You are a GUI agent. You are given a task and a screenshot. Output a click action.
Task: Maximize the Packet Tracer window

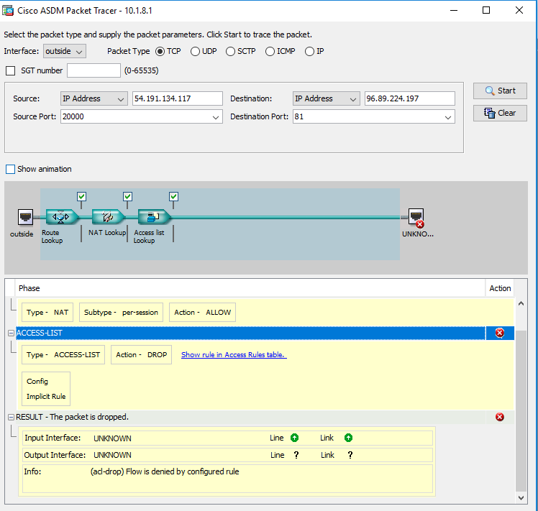coord(486,10)
